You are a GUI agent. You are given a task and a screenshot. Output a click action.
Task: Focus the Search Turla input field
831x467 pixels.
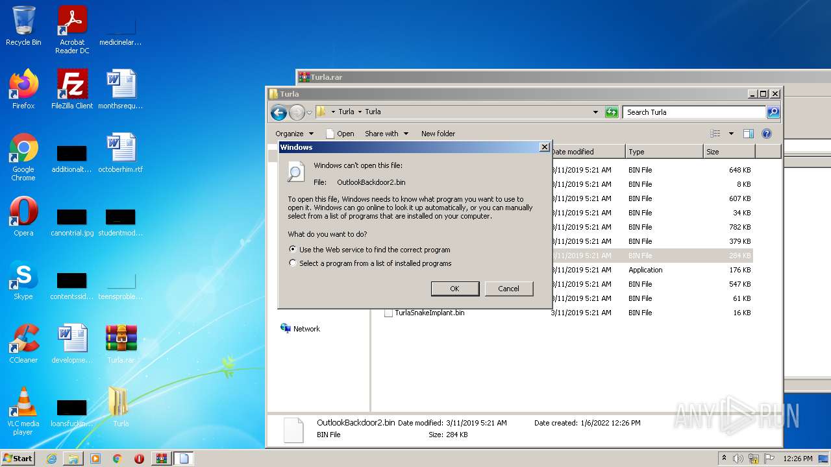[x=694, y=112]
